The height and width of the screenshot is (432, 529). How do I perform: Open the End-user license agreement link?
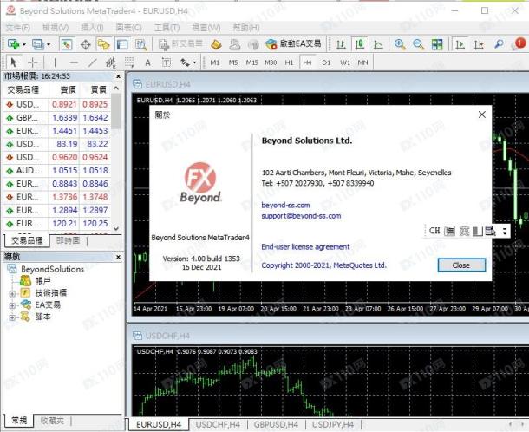(x=305, y=246)
